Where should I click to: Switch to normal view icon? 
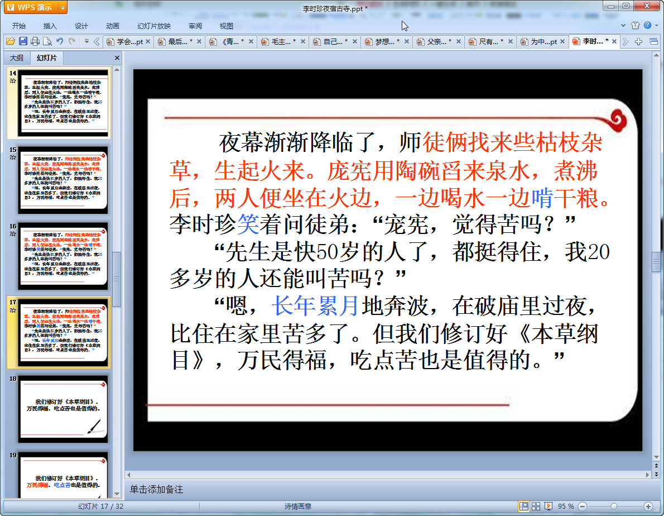(524, 507)
